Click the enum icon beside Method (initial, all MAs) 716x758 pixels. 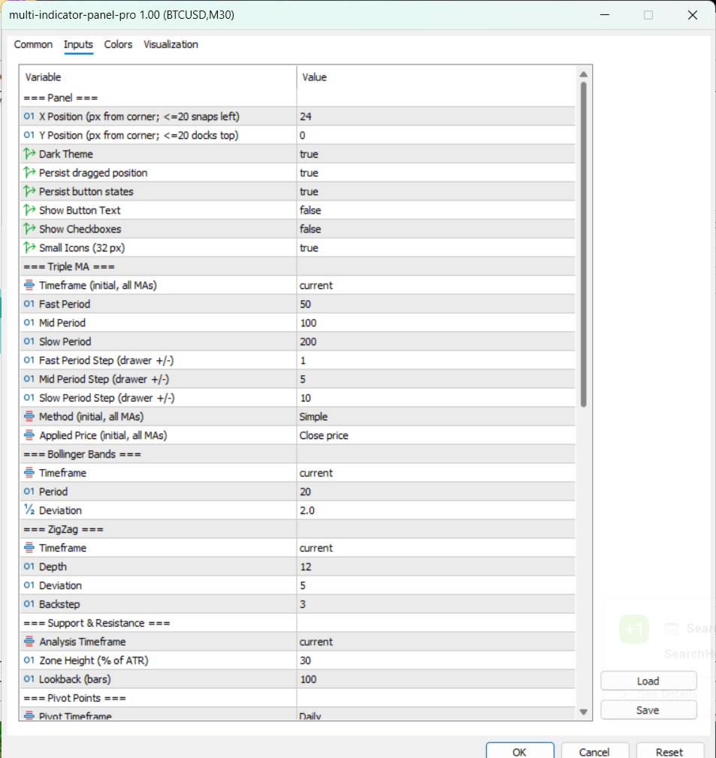[29, 417]
